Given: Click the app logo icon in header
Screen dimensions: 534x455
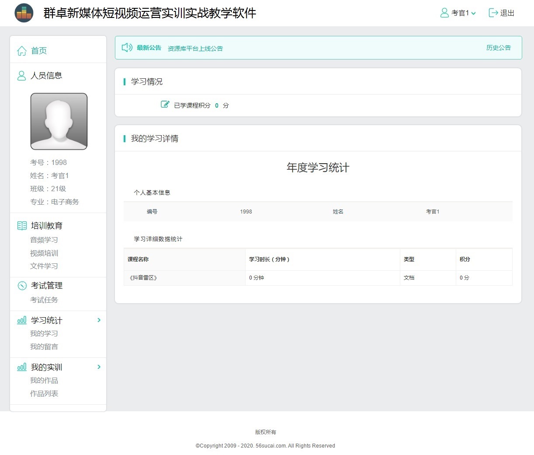Looking at the screenshot, I should coord(24,13).
